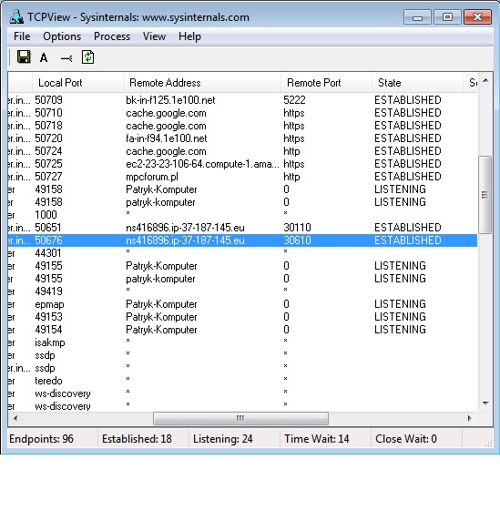The width and height of the screenshot is (500, 521).
Task: Click the Refresh toolbar icon
Action: coord(87,57)
